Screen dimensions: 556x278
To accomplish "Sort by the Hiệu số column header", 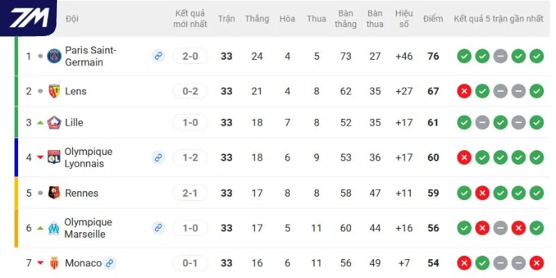I will click(x=404, y=19).
